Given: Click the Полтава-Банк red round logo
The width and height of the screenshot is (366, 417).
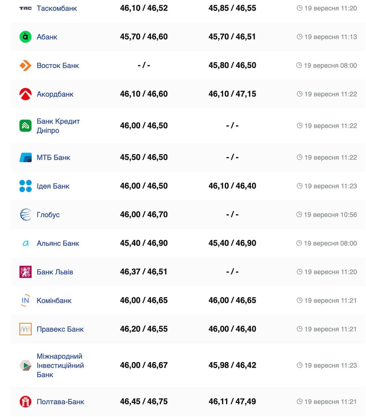Looking at the screenshot, I should [25, 402].
